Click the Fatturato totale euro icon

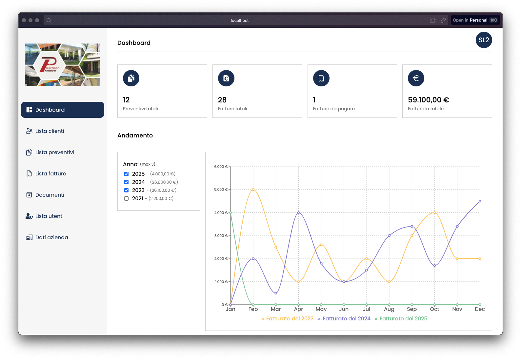coord(416,78)
